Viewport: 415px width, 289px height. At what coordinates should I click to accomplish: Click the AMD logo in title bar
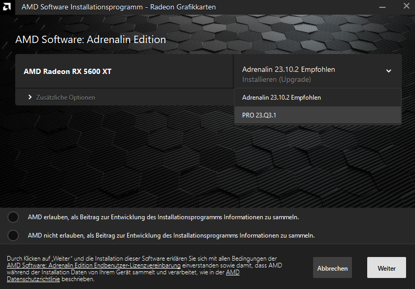click(7, 7)
